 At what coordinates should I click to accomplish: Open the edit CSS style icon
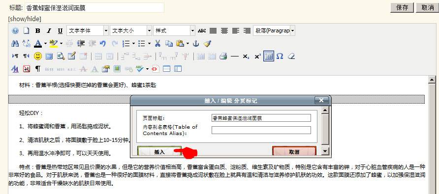click(x=15, y=69)
